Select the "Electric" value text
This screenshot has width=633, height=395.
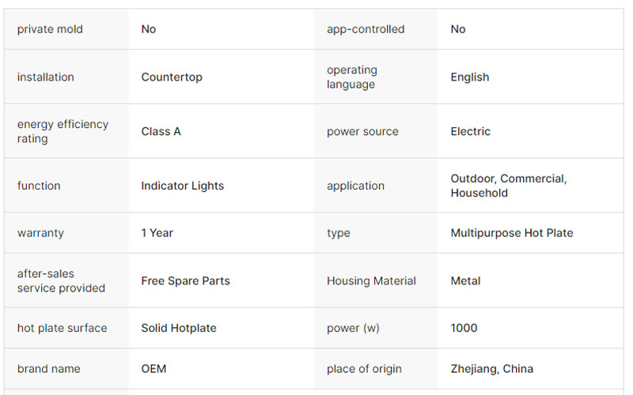(x=471, y=131)
